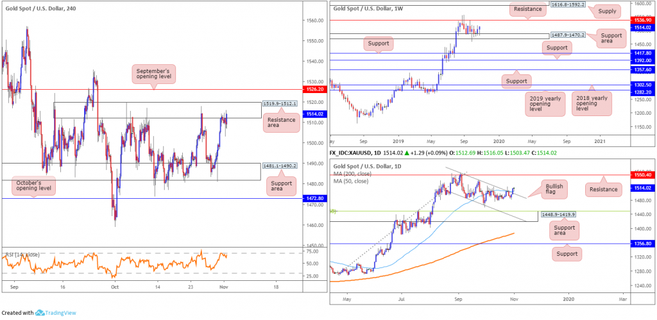
Task: Click the TradingView cloud logo icon
Action: pyautogui.click(x=41, y=313)
